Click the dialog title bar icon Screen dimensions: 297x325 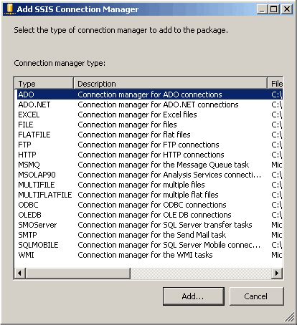point(9,9)
